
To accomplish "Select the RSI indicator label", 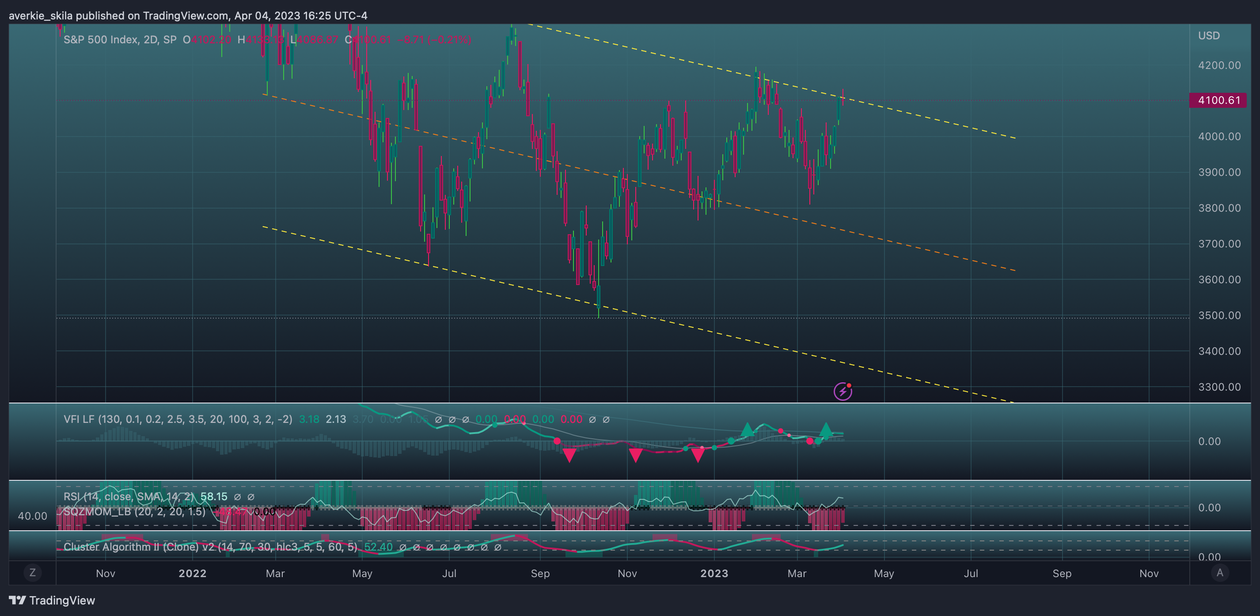I will [x=129, y=497].
